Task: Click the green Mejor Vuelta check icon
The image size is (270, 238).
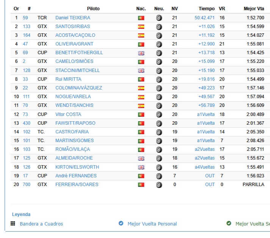Action: point(229,224)
